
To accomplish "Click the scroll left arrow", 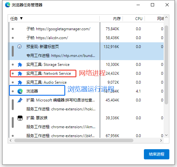I will click(11, 141).
